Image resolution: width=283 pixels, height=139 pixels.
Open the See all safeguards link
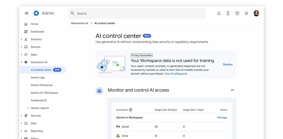click(176, 74)
